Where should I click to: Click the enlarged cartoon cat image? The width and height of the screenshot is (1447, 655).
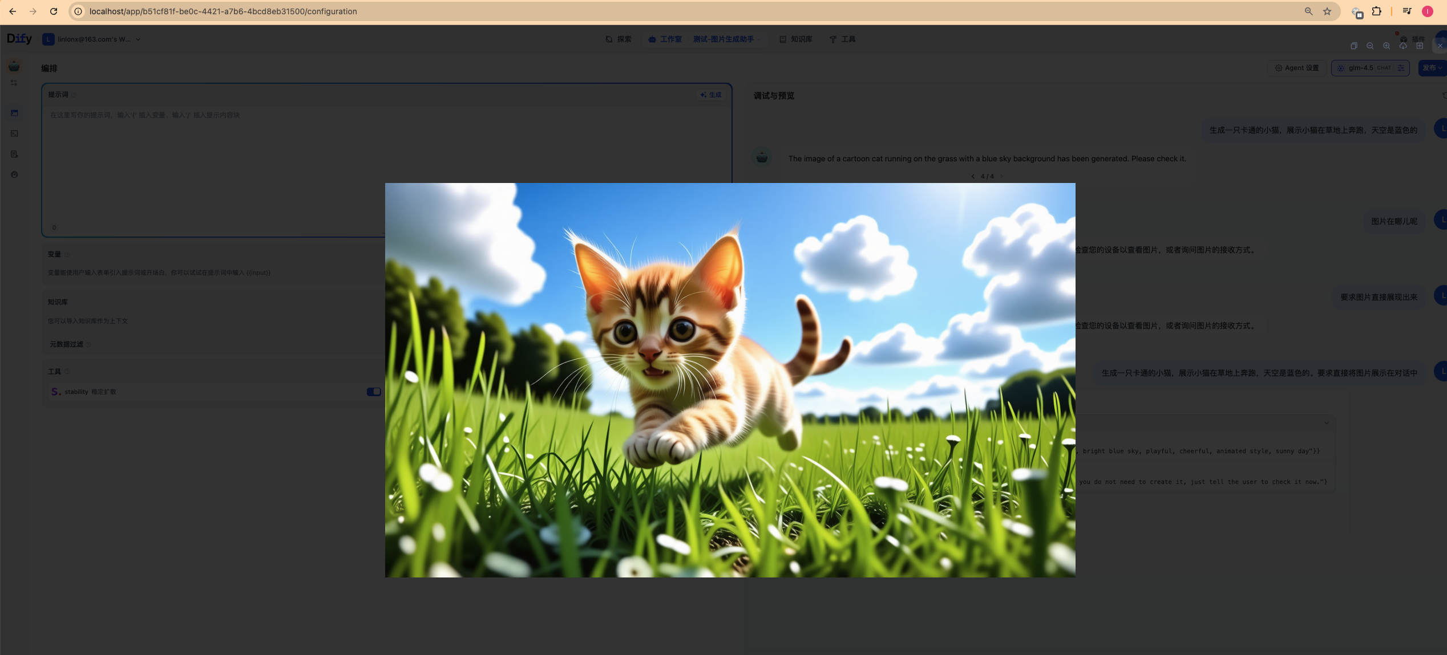pyautogui.click(x=730, y=380)
